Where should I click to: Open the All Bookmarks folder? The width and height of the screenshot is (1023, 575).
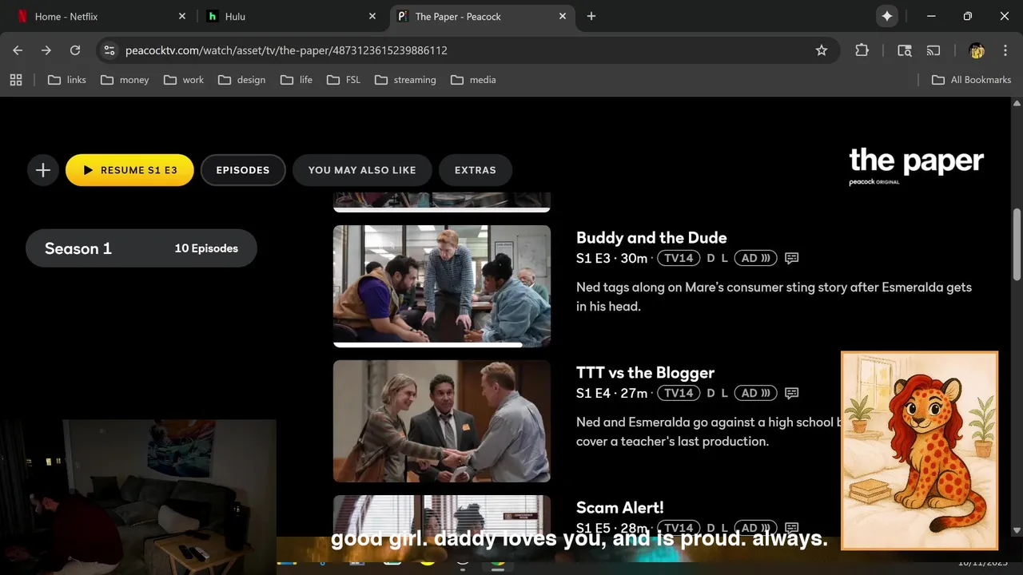click(972, 80)
